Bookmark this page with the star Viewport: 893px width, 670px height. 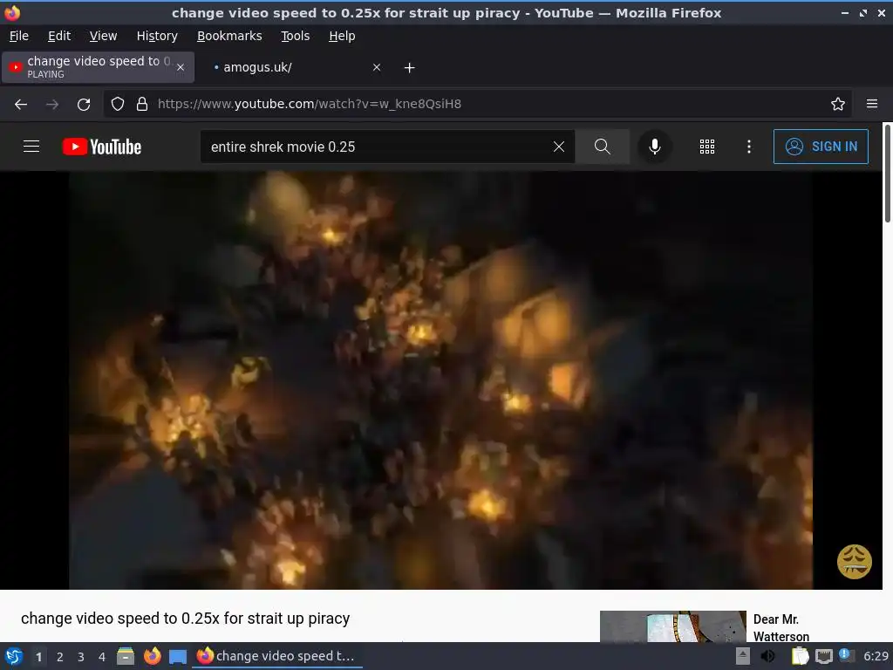point(838,104)
